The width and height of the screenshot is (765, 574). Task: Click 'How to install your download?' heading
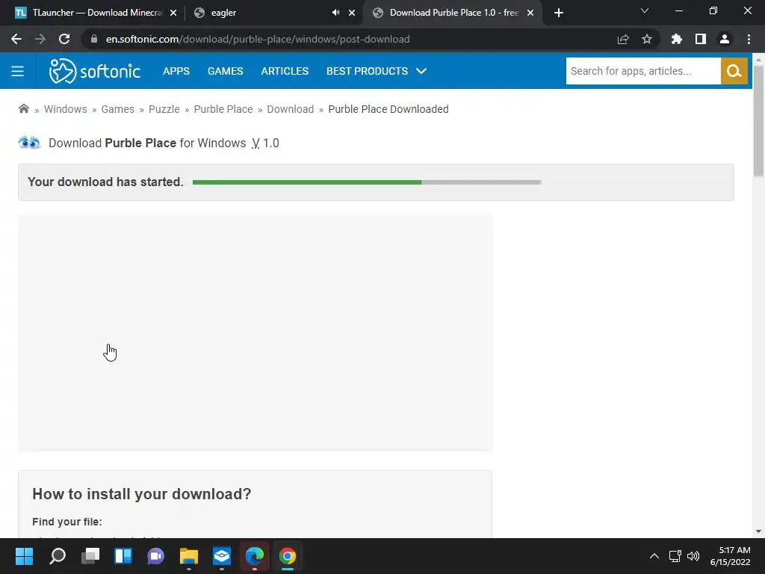(x=141, y=494)
